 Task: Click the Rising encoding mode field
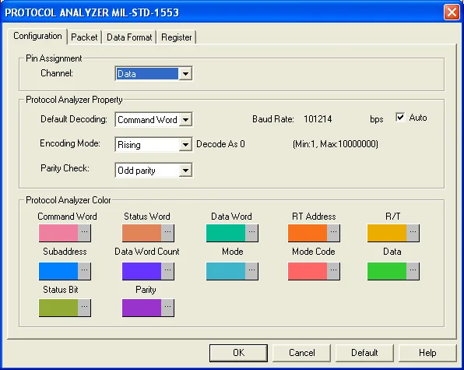pyautogui.click(x=147, y=145)
